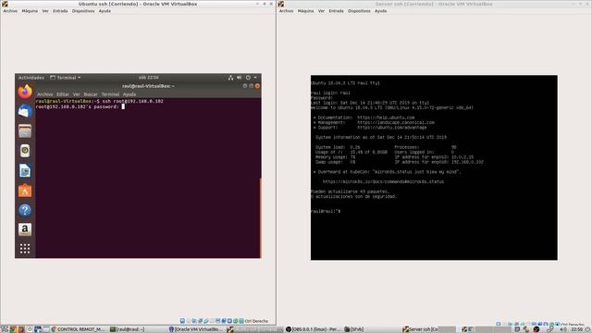
Task: Open Buscar menu in the guest terminal
Action: point(91,94)
